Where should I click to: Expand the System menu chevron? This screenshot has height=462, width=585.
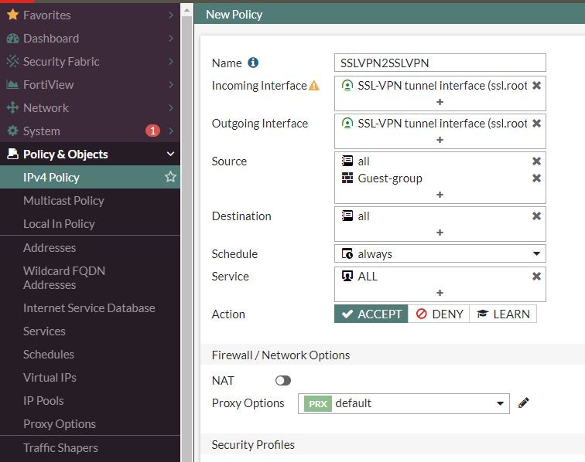click(x=171, y=131)
